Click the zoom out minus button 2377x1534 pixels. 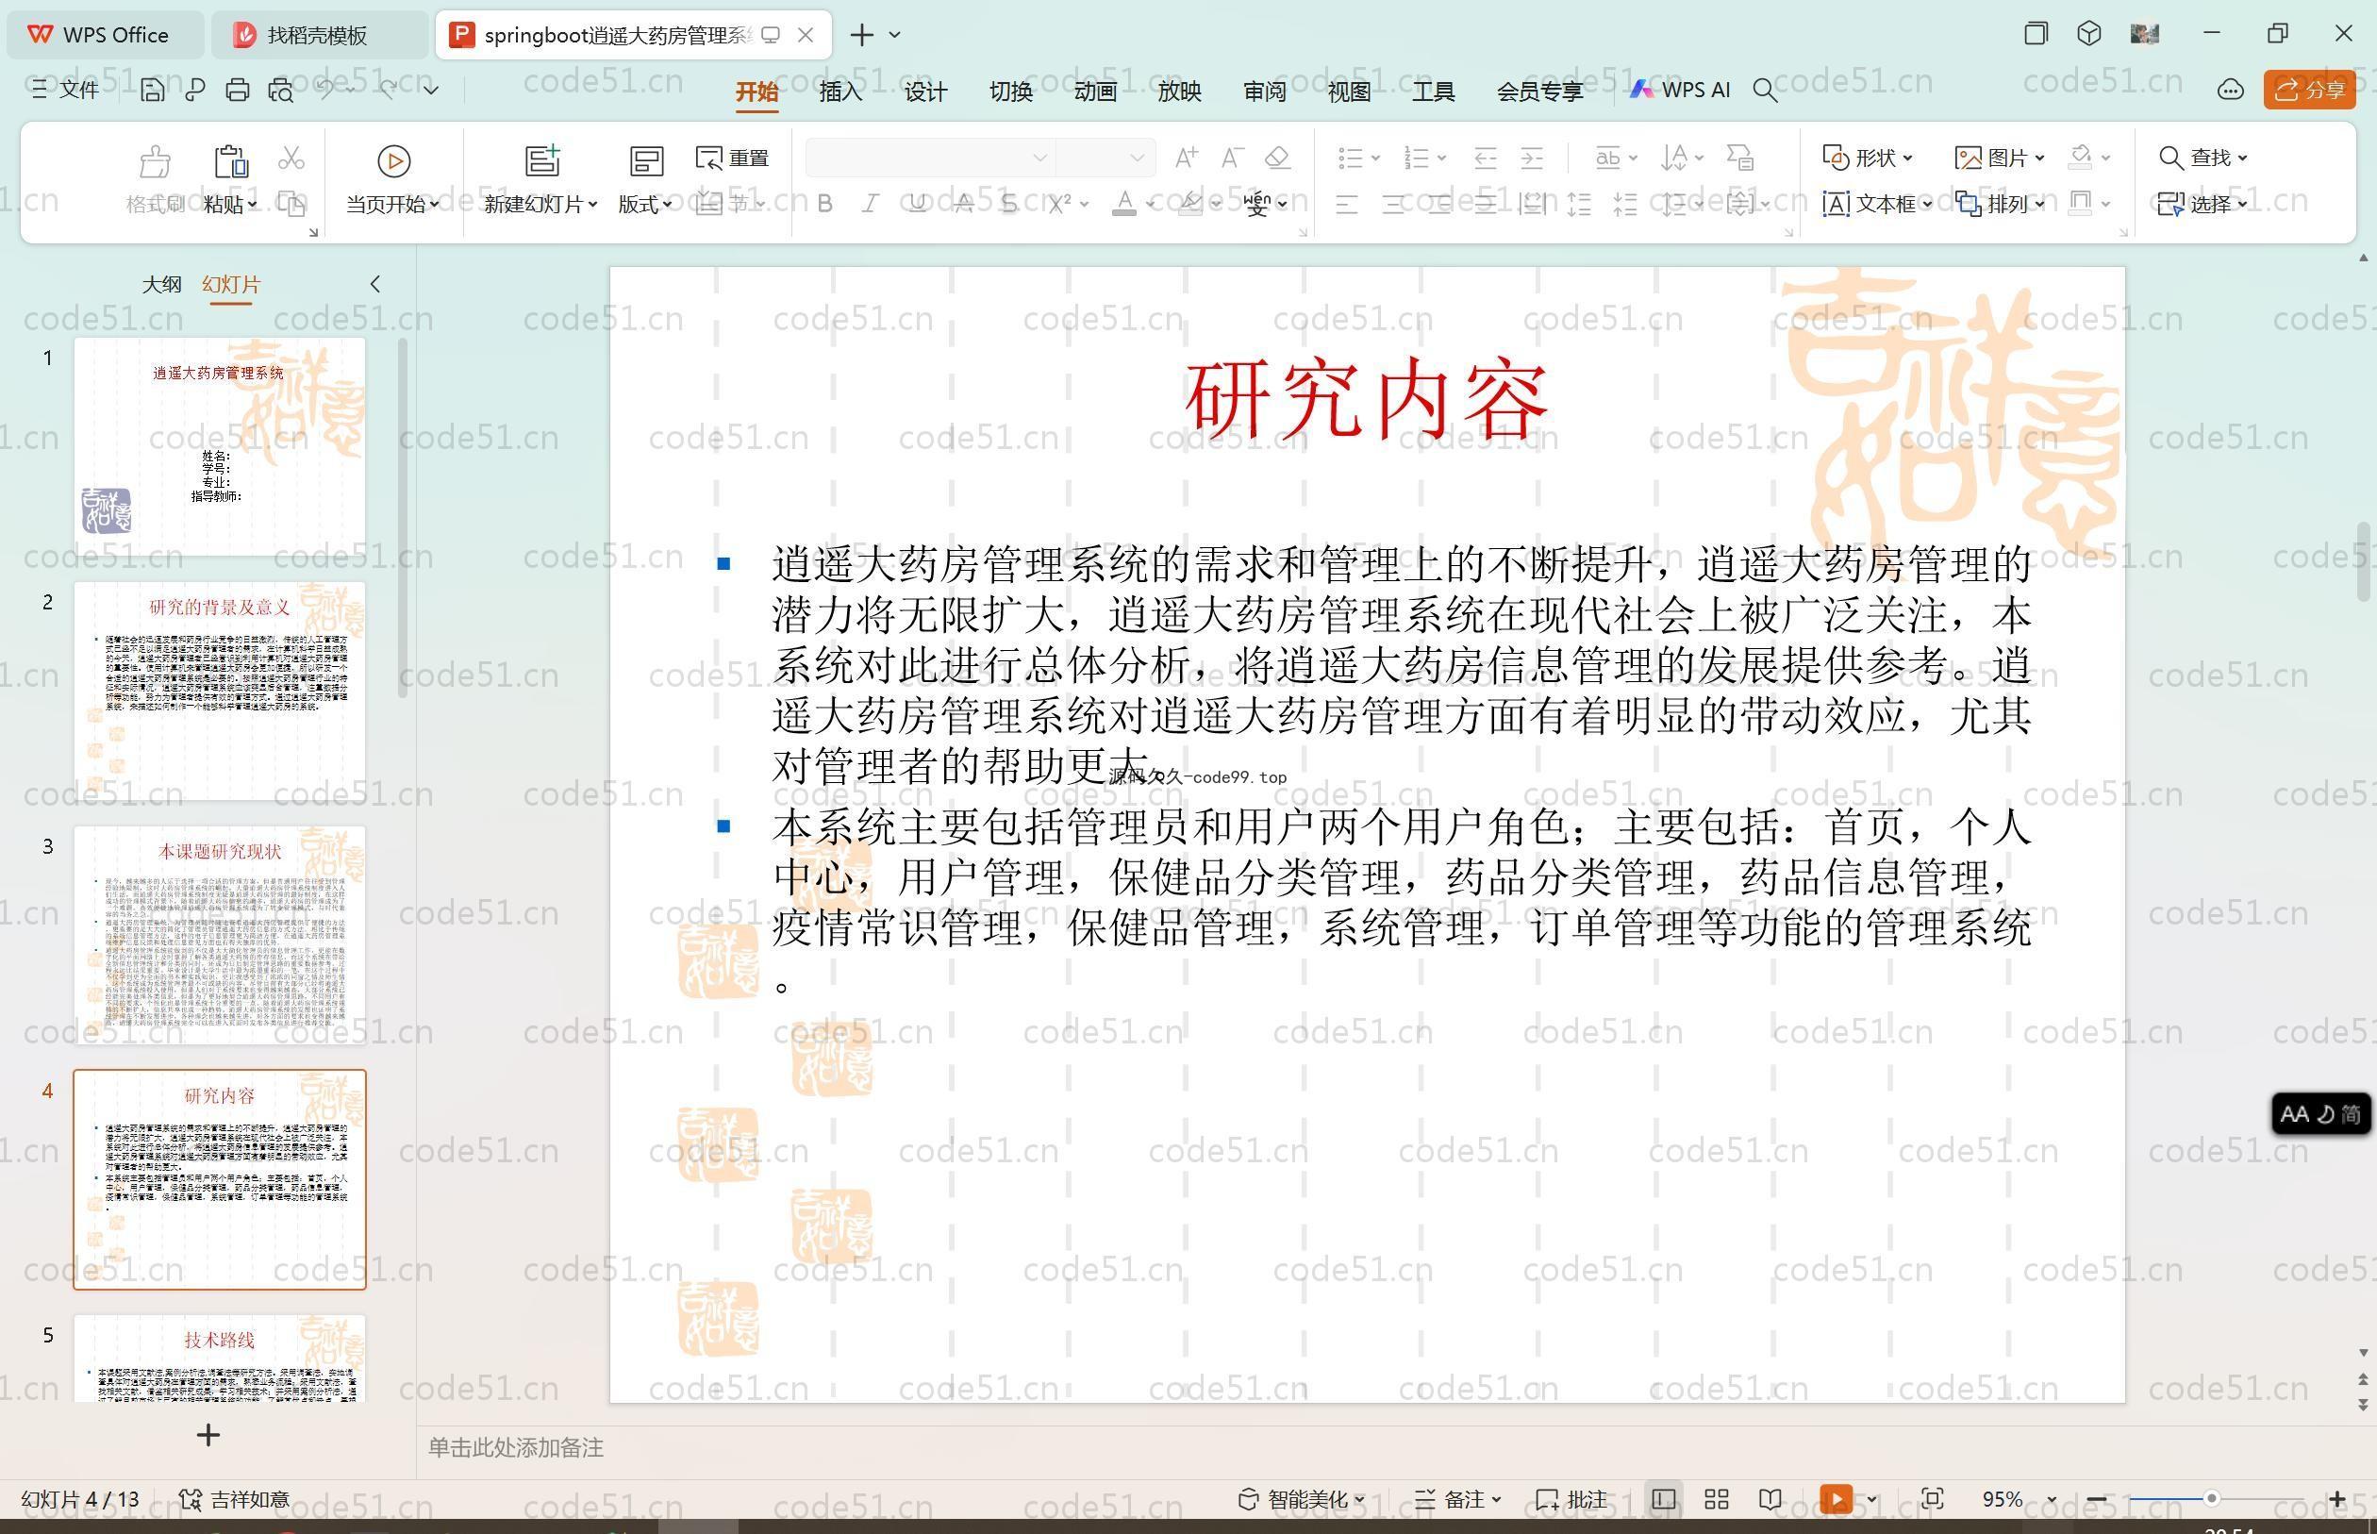tap(2096, 1499)
